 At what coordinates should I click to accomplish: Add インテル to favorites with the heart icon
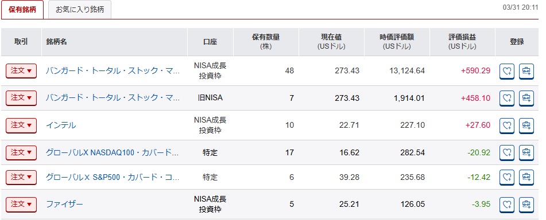(x=506, y=125)
